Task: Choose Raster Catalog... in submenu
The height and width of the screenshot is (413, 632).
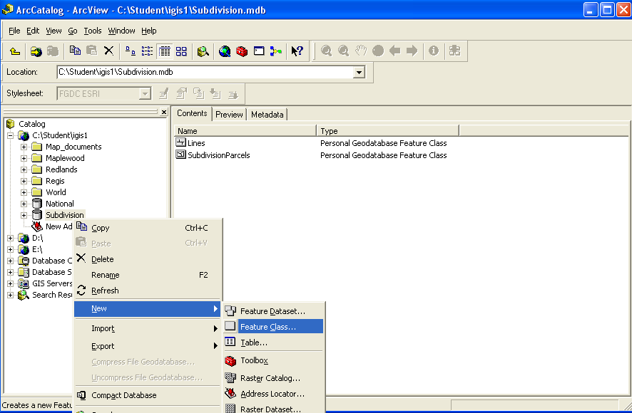Action: (274, 378)
